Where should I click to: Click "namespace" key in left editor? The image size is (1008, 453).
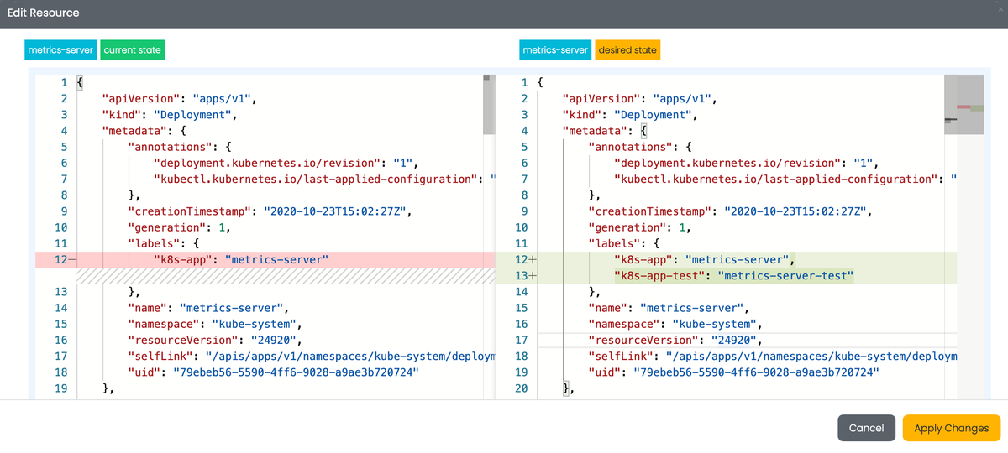163,324
